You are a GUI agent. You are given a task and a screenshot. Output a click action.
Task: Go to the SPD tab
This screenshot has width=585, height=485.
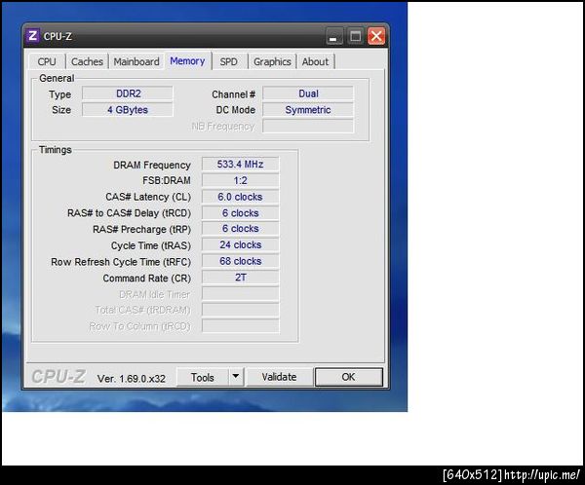(228, 61)
